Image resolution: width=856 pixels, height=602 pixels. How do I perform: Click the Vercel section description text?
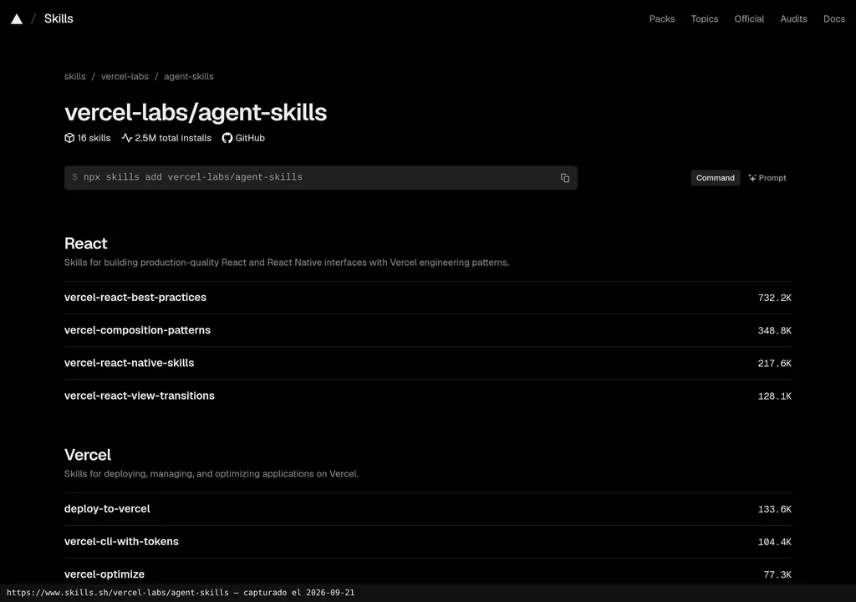pyautogui.click(x=211, y=474)
